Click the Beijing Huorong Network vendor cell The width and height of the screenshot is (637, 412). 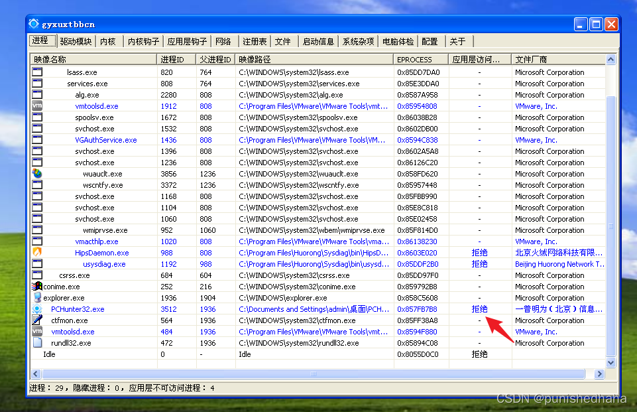(559, 264)
